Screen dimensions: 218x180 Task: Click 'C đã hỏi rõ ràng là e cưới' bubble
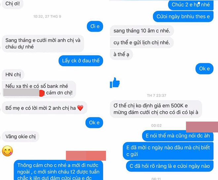click(x=170, y=166)
